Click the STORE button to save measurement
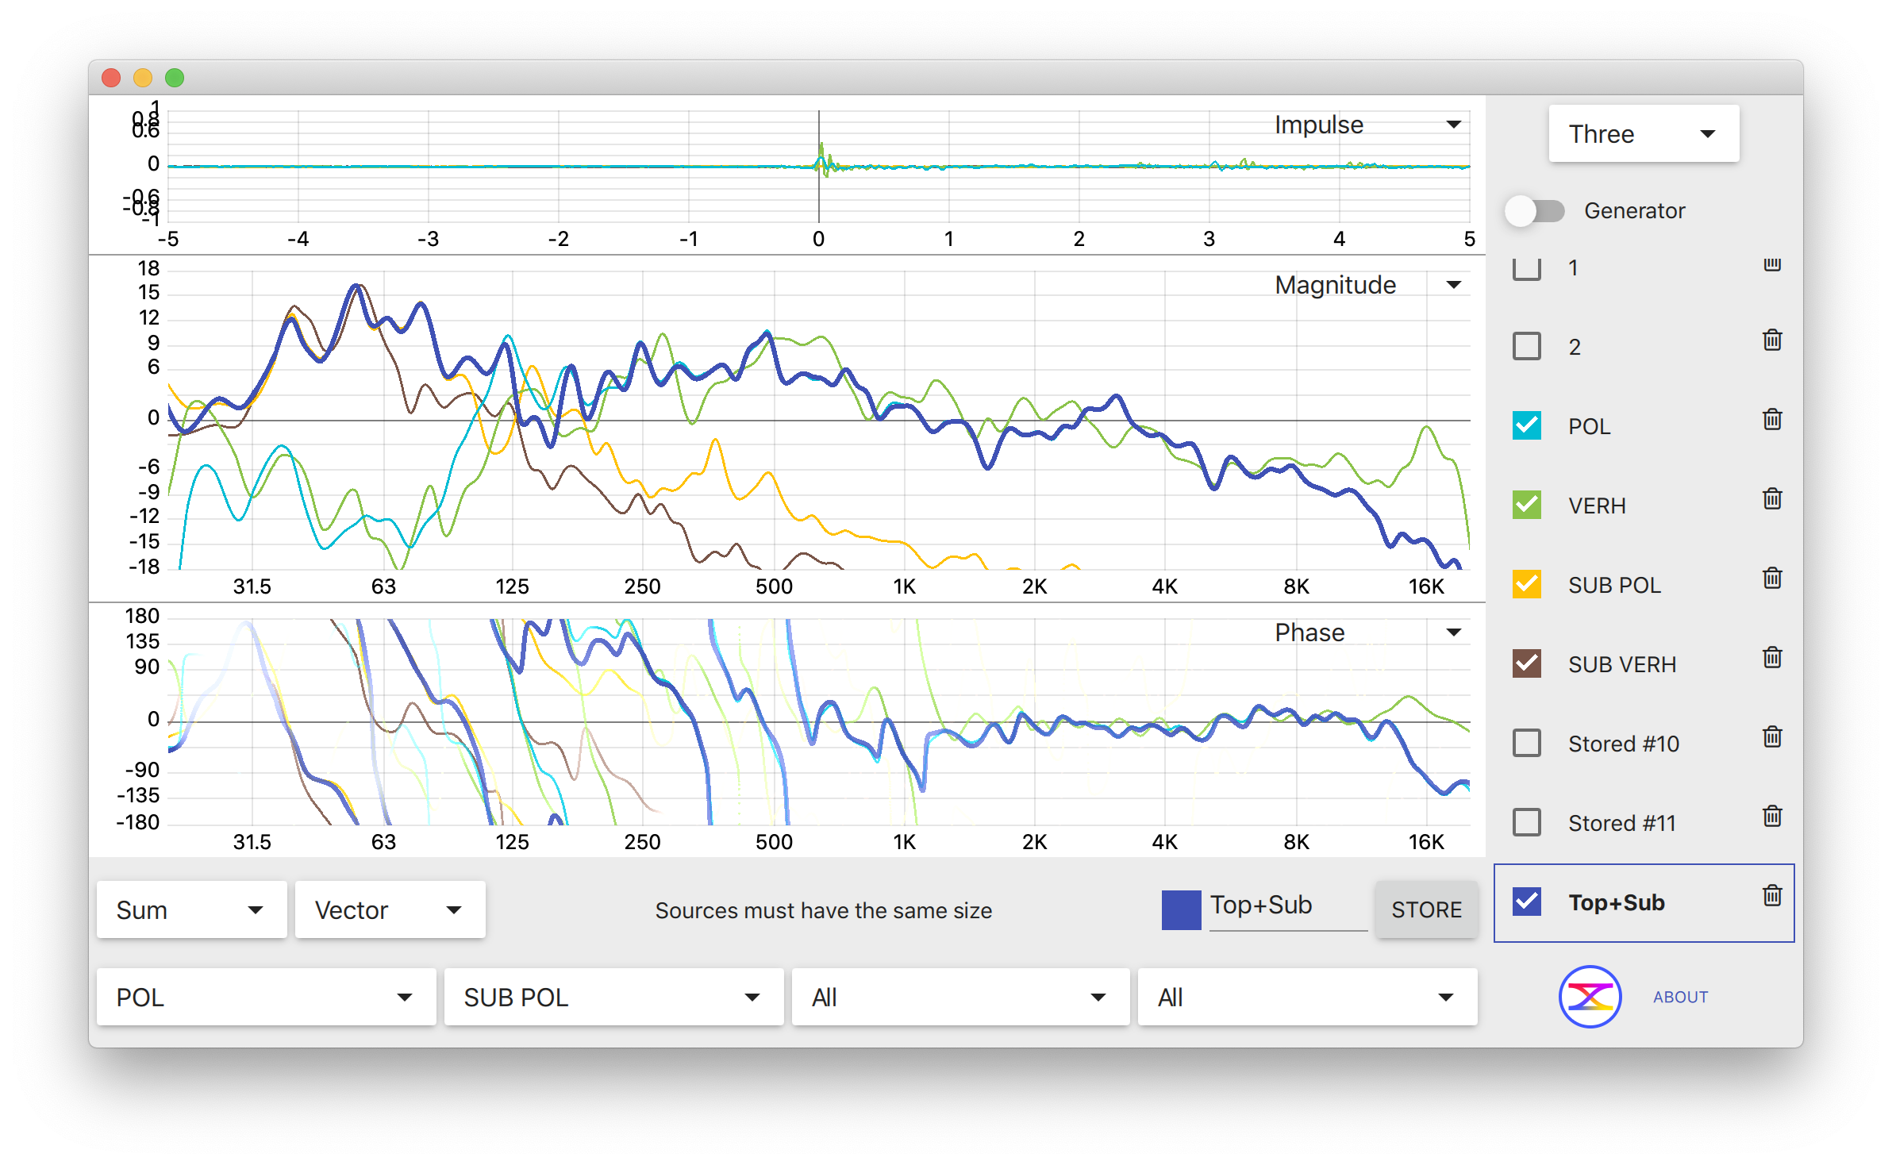1892x1165 pixels. tap(1425, 909)
